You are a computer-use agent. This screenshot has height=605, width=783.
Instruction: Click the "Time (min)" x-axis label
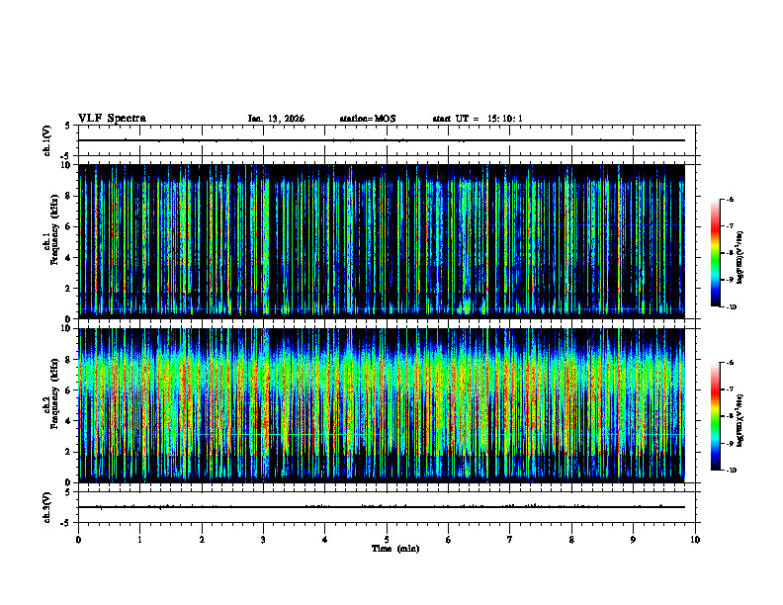click(x=395, y=549)
